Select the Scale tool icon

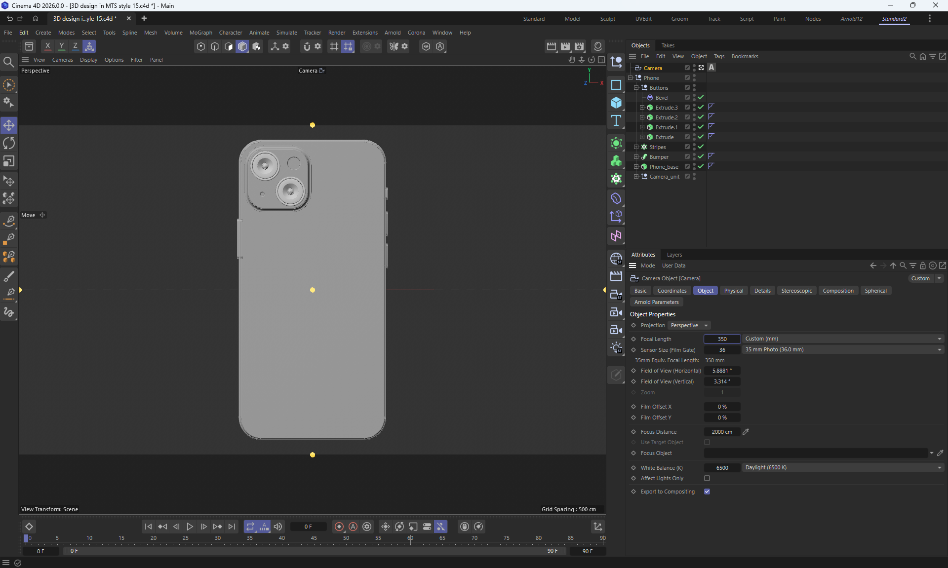pos(9,161)
